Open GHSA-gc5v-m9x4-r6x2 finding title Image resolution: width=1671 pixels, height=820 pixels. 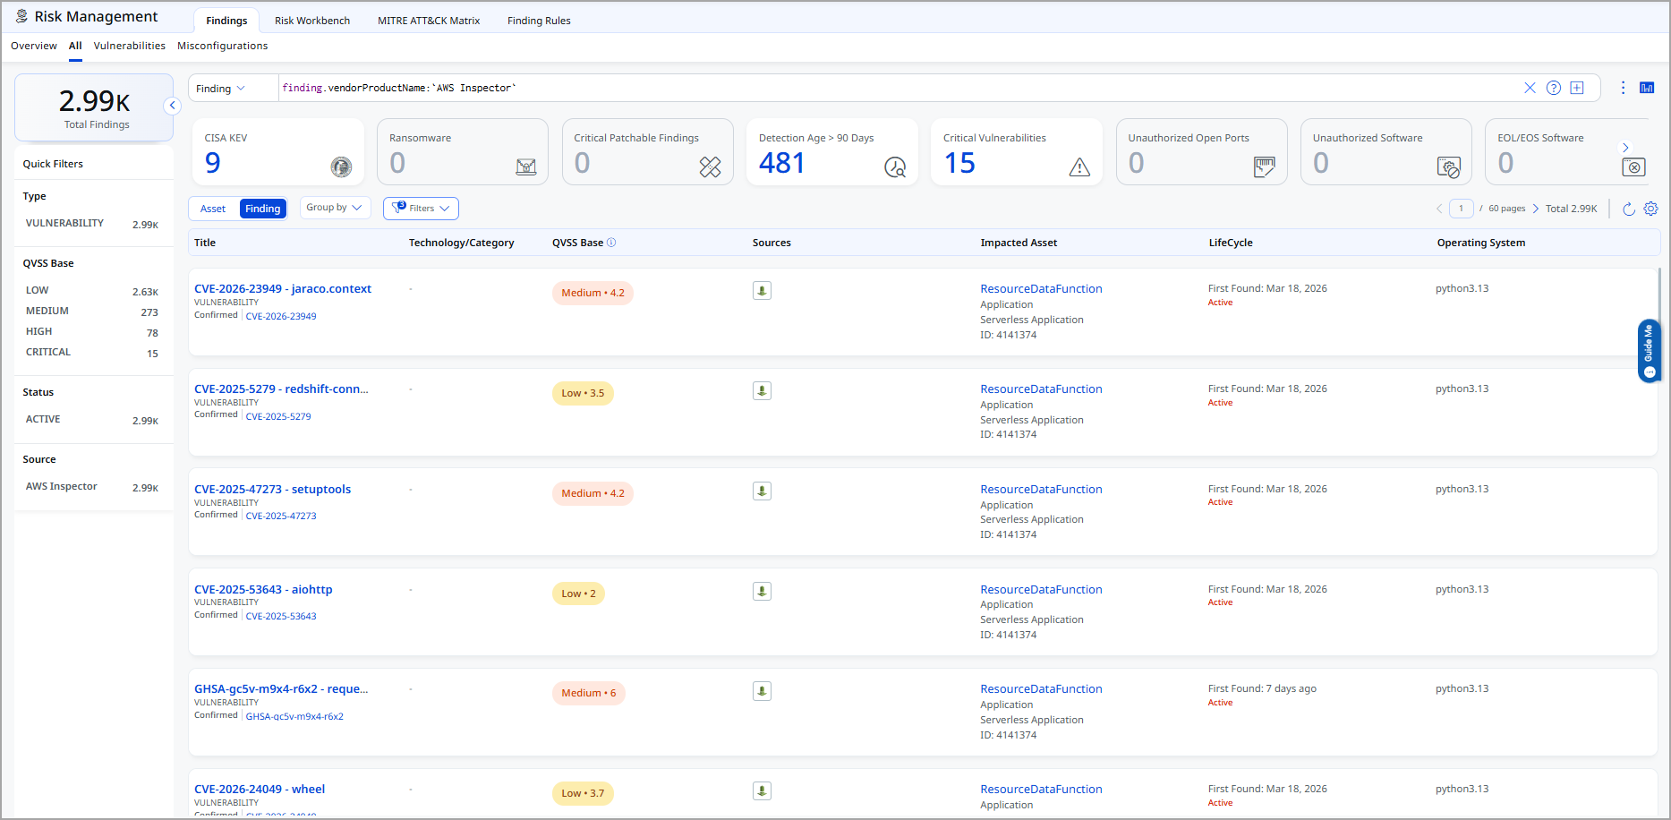click(281, 689)
